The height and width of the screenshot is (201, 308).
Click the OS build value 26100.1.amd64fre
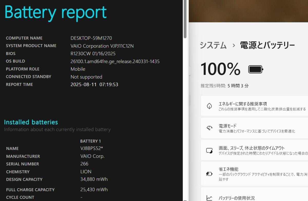[x=115, y=61]
